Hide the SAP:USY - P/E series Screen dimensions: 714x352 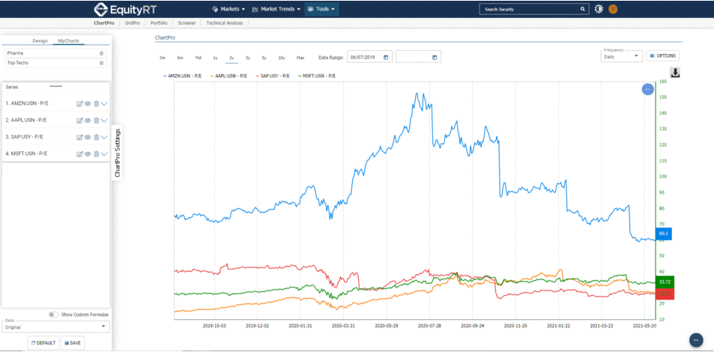88,137
